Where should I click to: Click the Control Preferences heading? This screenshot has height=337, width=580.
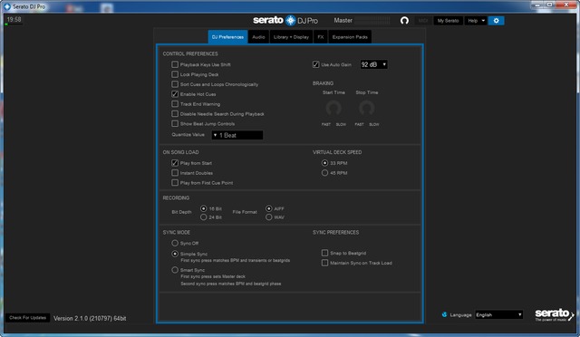[x=190, y=53]
